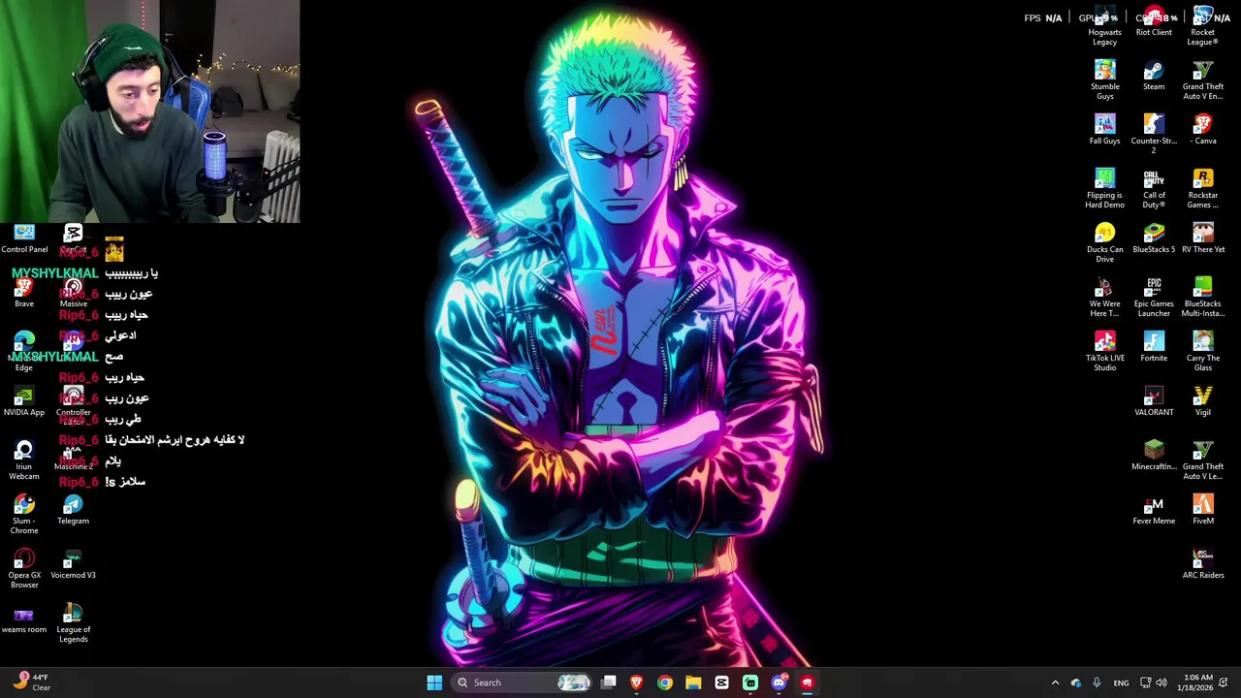
Task: Select the Iriun Webcam desktop icon
Action: (x=24, y=460)
